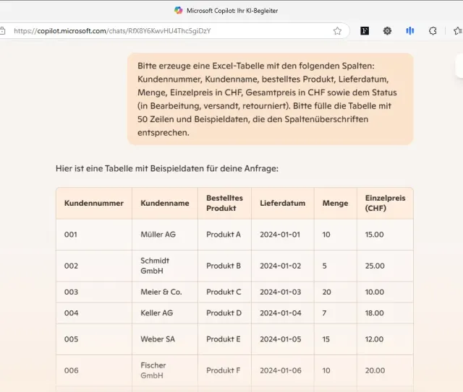
Task: Focus the copilot.microsoft.com address bar
Action: (166, 31)
